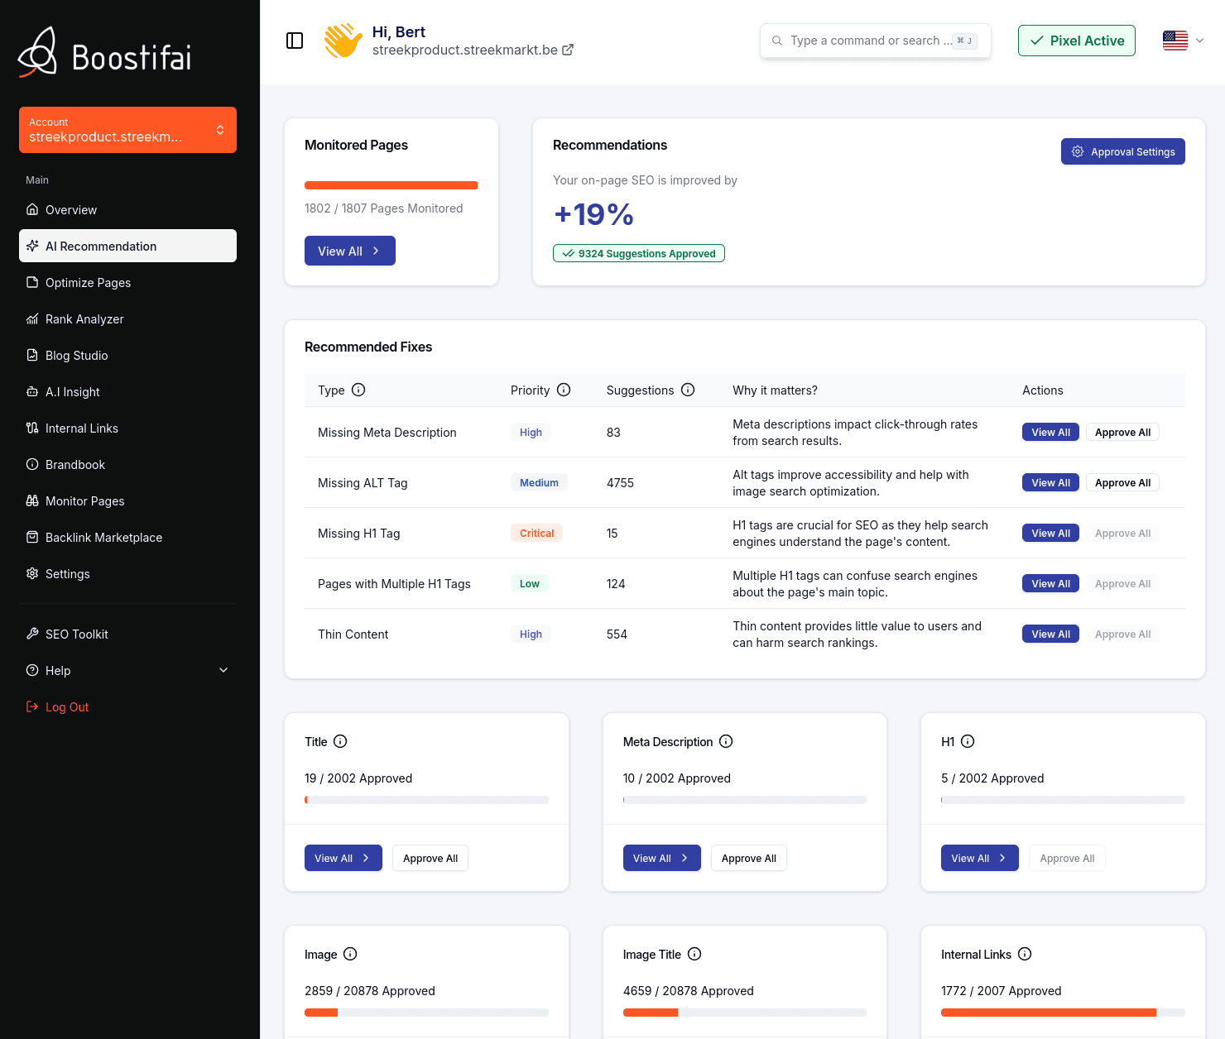Click the Monitored Pages progress bar
This screenshot has width=1225, height=1039.
(x=392, y=185)
